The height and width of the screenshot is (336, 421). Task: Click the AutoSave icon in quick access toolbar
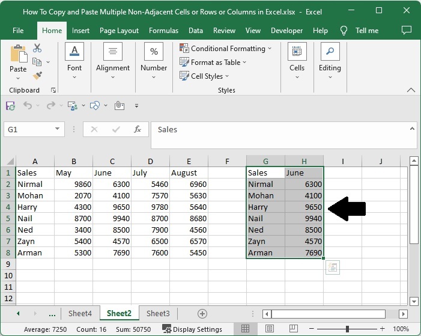click(10, 106)
